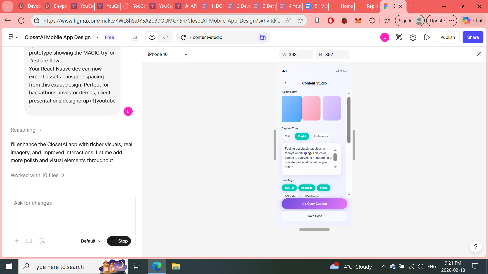Click the preview eye icon
The image size is (488, 274).
[152, 37]
